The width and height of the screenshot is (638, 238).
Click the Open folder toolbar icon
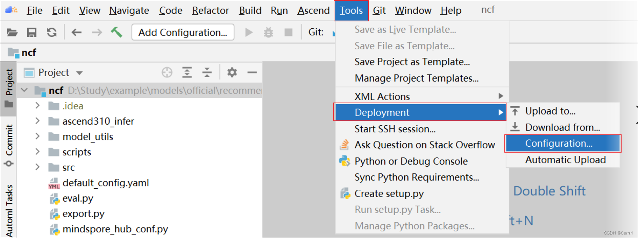pos(12,33)
